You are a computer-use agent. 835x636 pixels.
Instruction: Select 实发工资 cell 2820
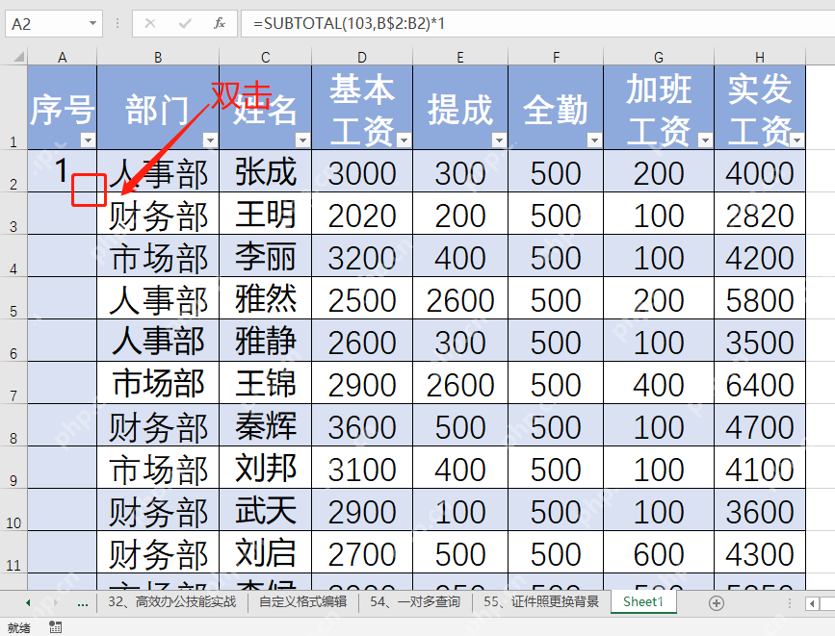pyautogui.click(x=760, y=214)
